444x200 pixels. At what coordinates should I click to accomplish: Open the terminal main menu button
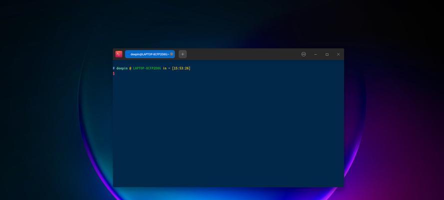click(304, 54)
